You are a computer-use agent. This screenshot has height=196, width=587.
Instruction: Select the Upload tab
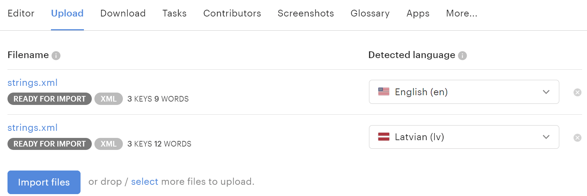click(67, 13)
